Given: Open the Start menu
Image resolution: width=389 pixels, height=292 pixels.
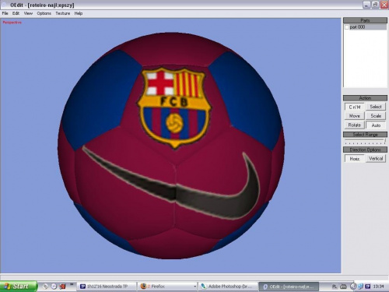Looking at the screenshot, I should point(18,287).
